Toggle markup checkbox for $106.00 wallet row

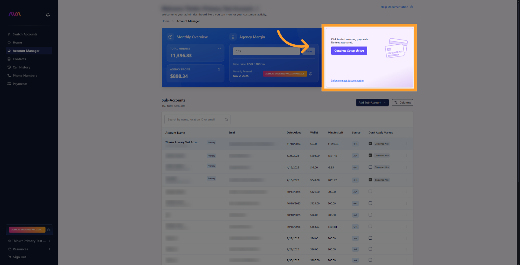370,260
